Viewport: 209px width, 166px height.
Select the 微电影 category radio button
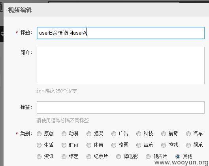[119, 157]
